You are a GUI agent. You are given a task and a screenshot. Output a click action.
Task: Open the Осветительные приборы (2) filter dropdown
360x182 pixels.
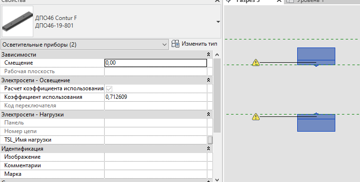coord(84,45)
